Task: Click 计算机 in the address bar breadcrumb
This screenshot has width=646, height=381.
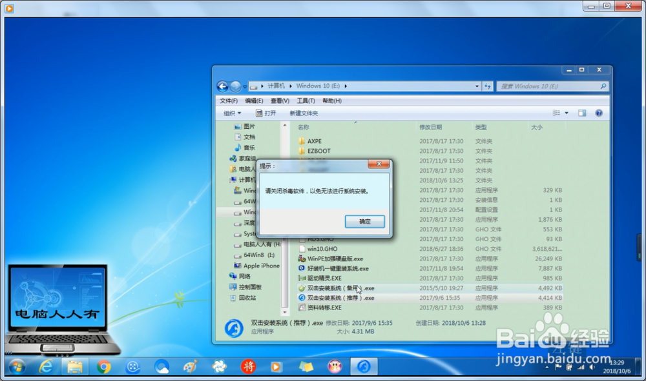Action: (276, 86)
